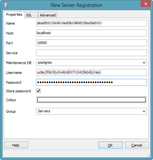The image size is (153, 160).
Task: Pick a colour from the Colour swatch
Action: (x=91, y=100)
